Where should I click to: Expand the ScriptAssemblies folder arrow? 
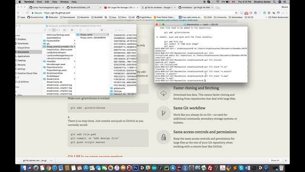(x=74, y=73)
